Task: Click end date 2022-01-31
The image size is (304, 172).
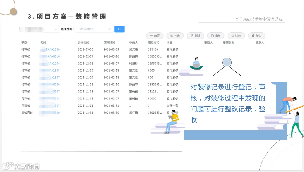Action: 111,106
